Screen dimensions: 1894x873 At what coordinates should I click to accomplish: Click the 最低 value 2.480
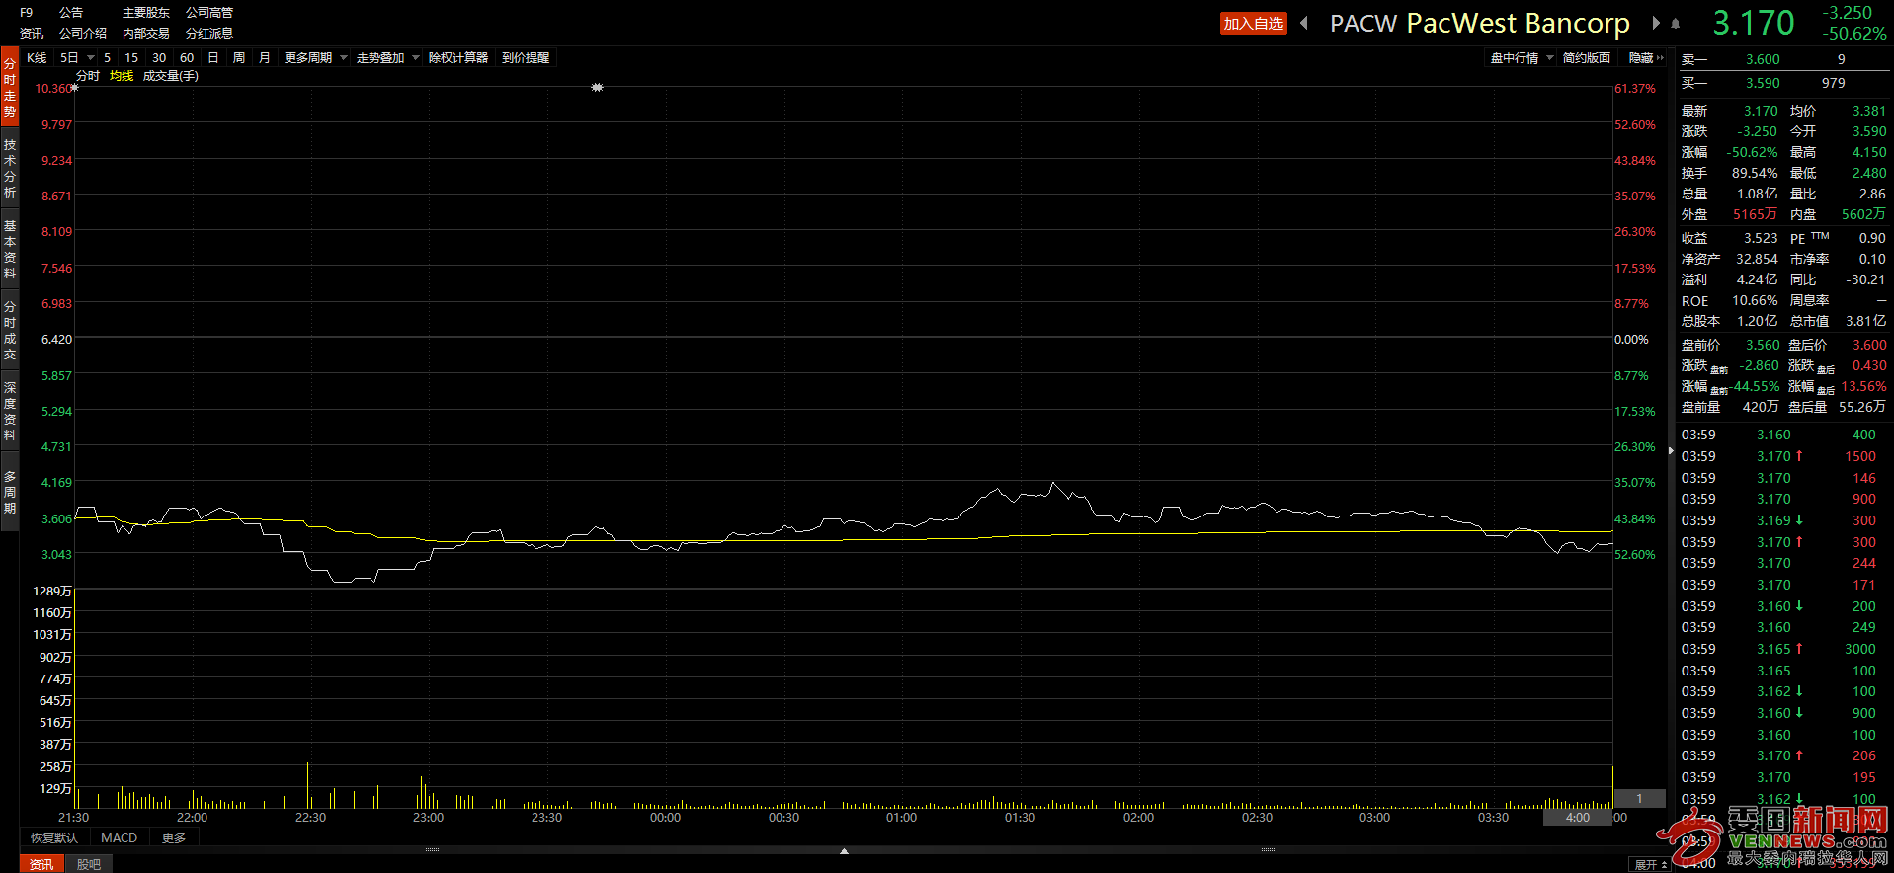pyautogui.click(x=1869, y=173)
